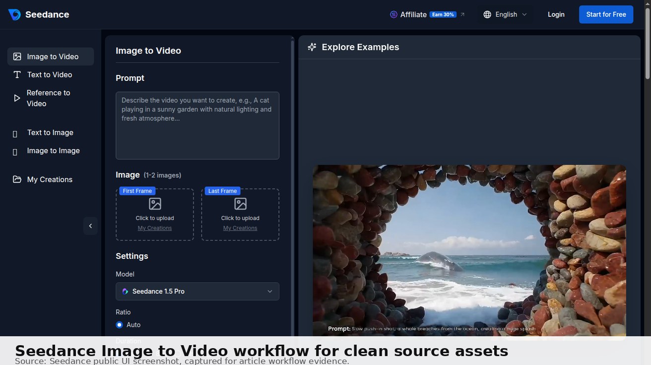Click the Last Frame label badge

(222, 191)
